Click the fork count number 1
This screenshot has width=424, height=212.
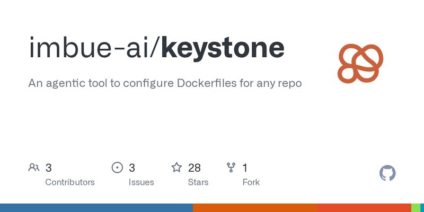pyautogui.click(x=245, y=168)
